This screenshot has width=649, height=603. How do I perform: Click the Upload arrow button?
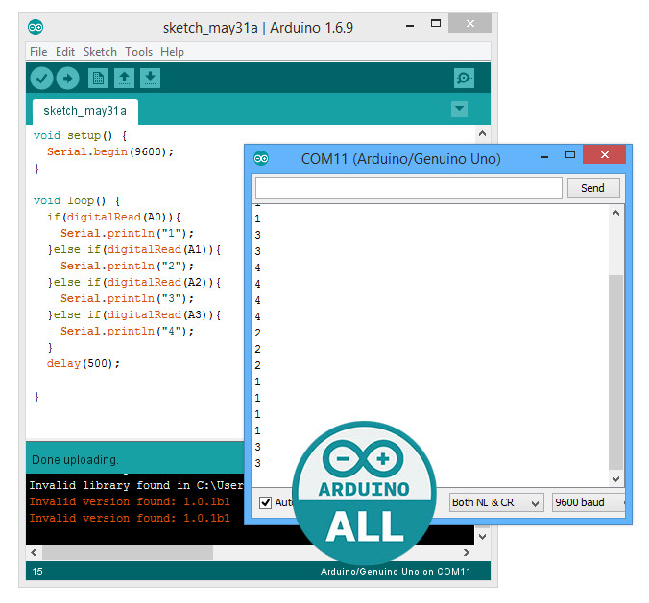(67, 78)
